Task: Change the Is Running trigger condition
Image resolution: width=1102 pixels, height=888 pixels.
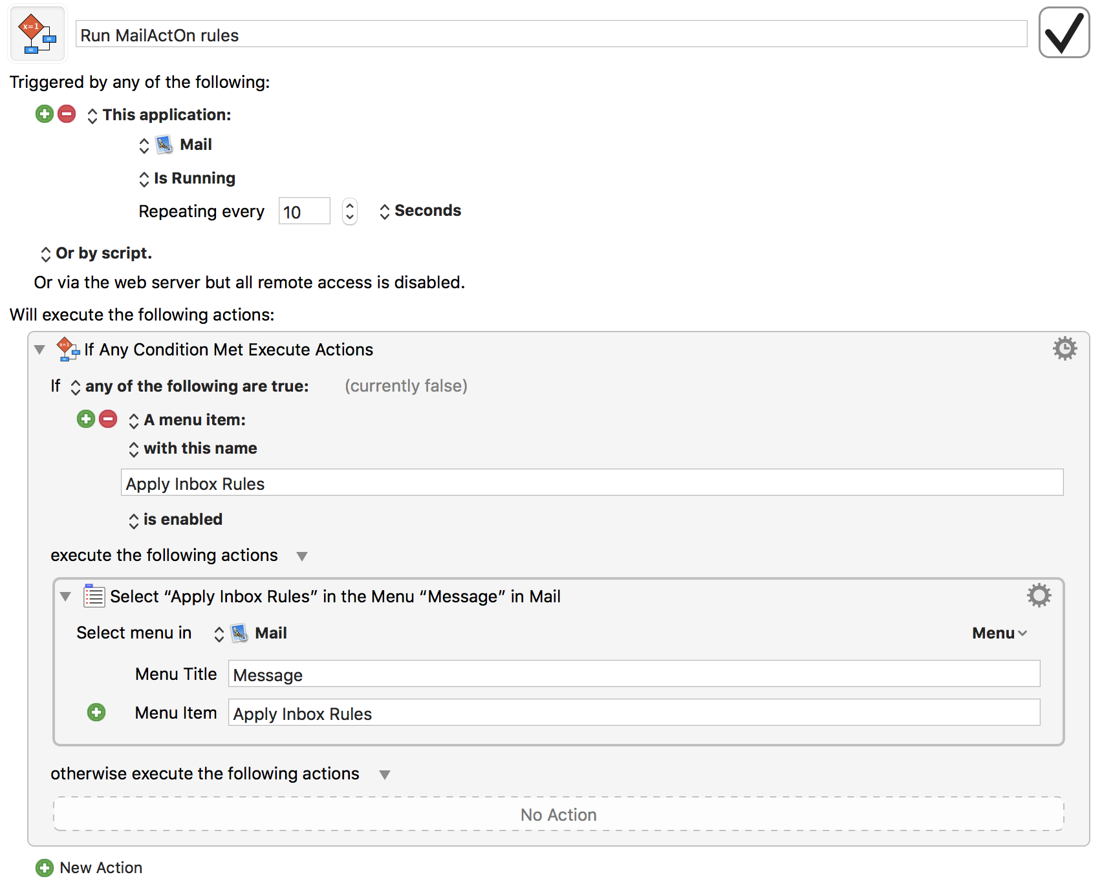Action: coord(188,178)
